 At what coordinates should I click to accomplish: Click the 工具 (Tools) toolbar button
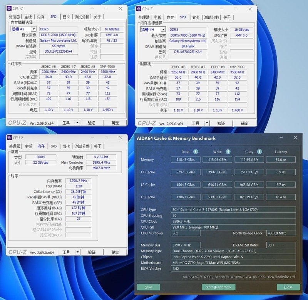[x=66, y=122]
